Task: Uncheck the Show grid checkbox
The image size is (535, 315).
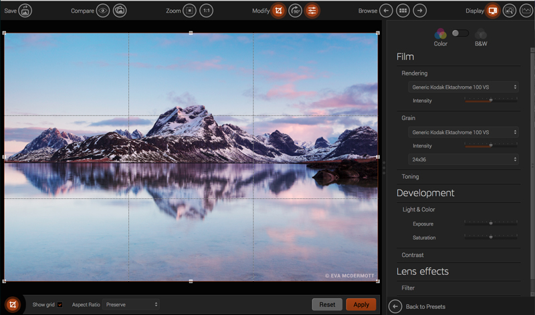Action: point(60,304)
